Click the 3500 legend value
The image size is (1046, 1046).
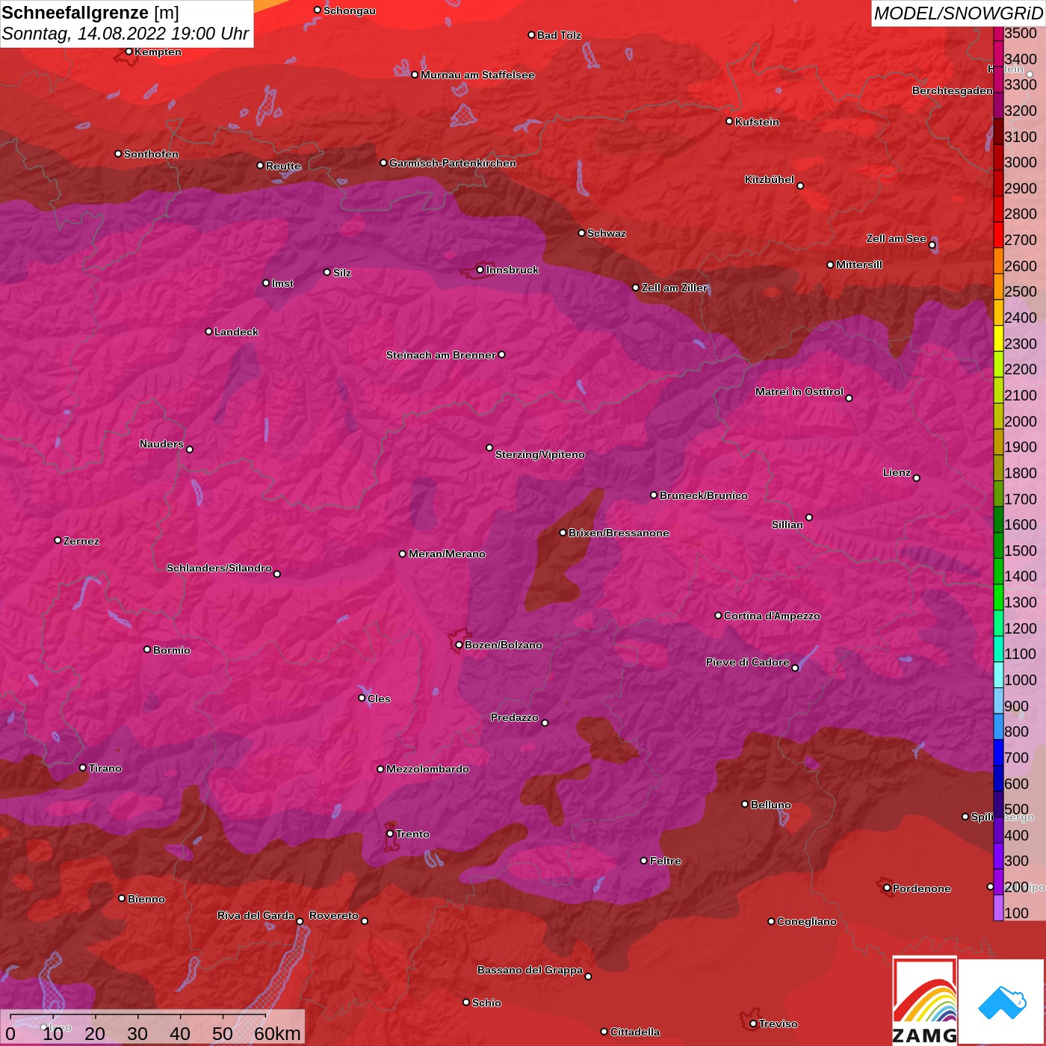(x=1021, y=33)
